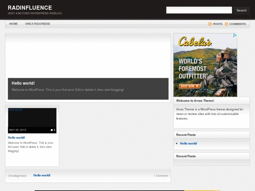Click the AdChoices icon on the Cabela's ad
Image resolution: width=255 pixels, height=191 pixels.
(x=235, y=35)
